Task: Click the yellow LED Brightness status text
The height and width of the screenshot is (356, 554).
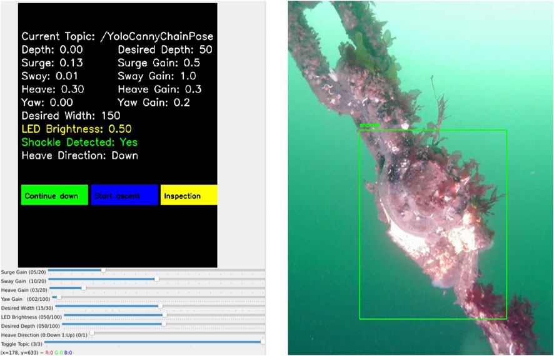Action: (x=76, y=129)
